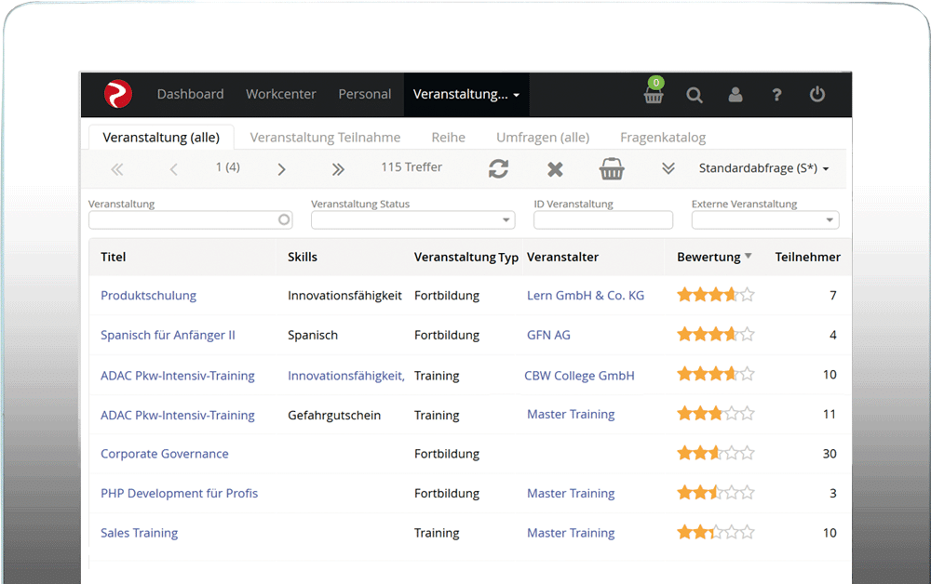This screenshot has width=931, height=584.
Task: Open Veranstaltung Status dropdown
Action: [413, 220]
